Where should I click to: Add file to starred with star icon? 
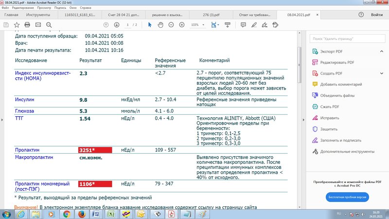pyautogui.click(x=17, y=25)
